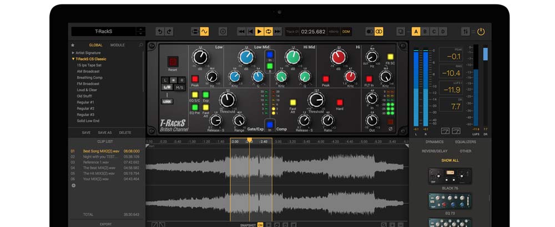The width and height of the screenshot is (555, 227).
Task: Select the 15 Ips Tape Sat preset
Action: [89, 65]
